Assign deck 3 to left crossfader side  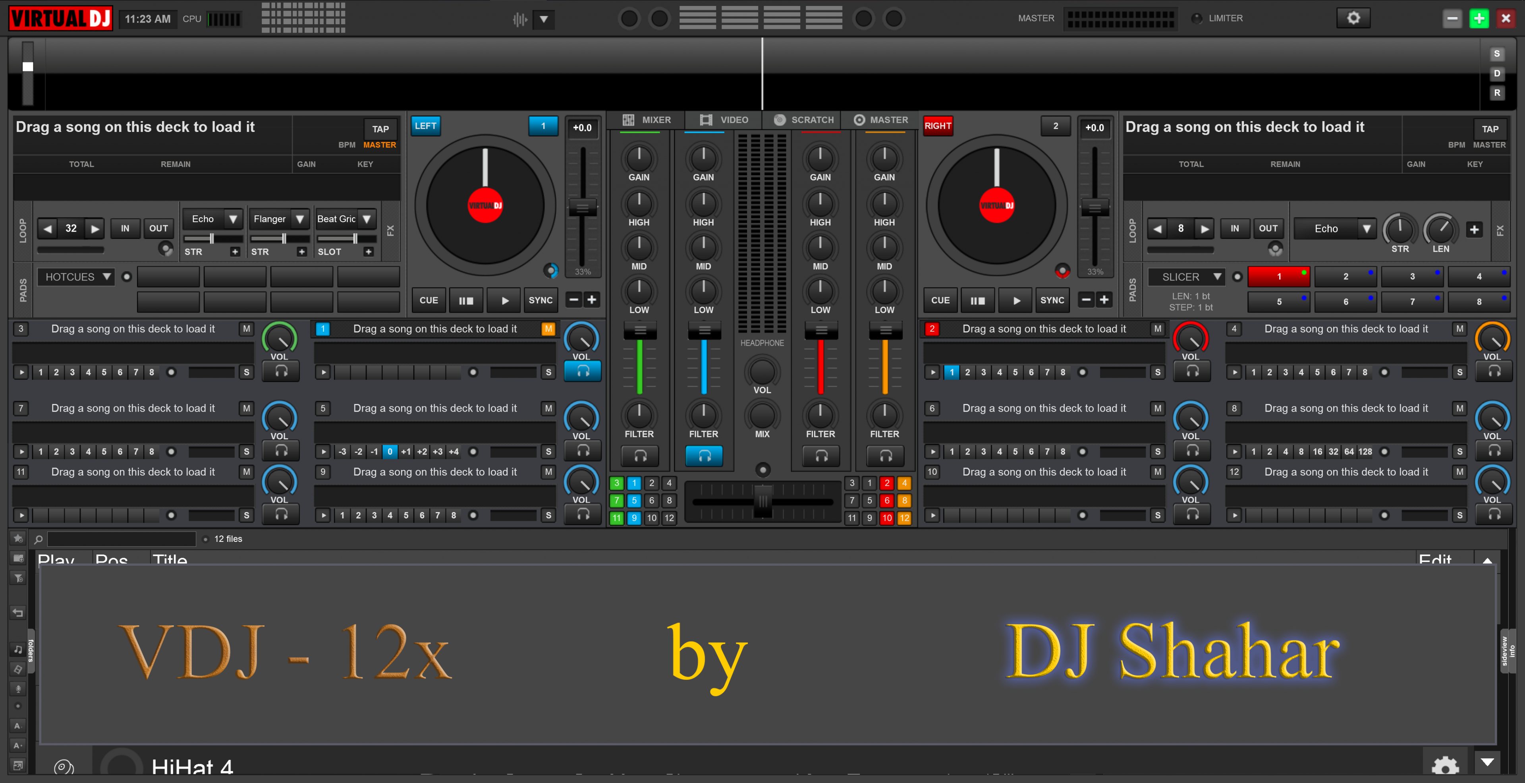616,483
